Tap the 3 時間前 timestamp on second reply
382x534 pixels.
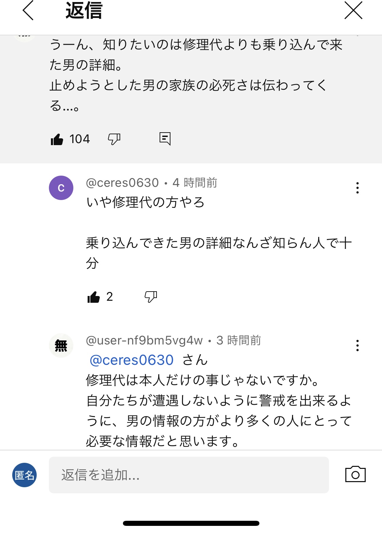[x=239, y=340]
